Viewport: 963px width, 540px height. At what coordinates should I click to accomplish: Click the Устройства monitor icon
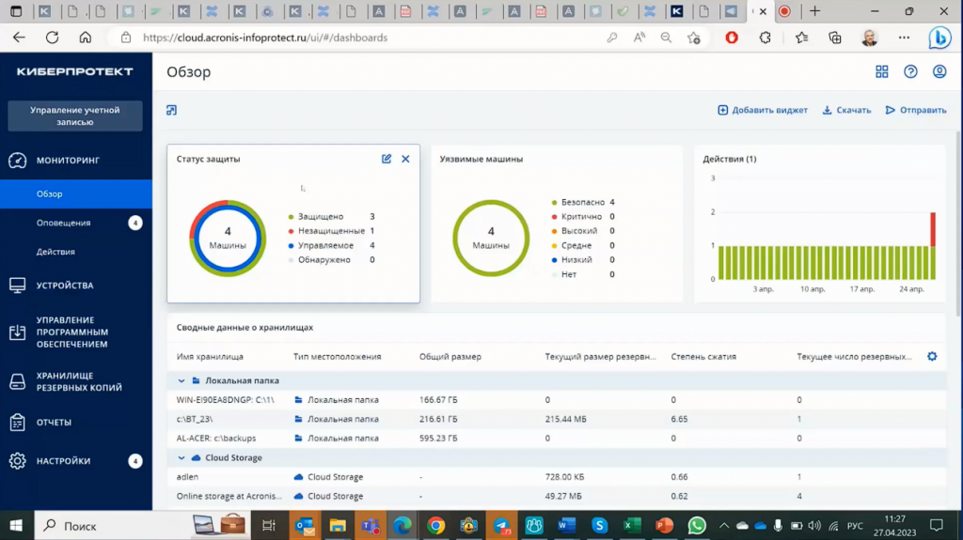click(17, 285)
